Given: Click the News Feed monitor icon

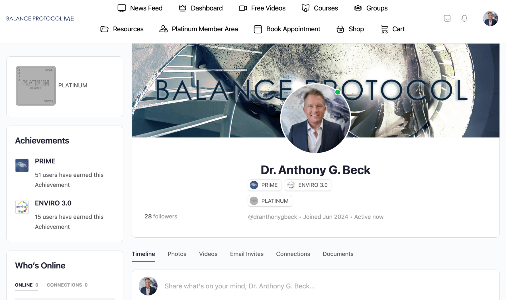Looking at the screenshot, I should click(x=122, y=8).
